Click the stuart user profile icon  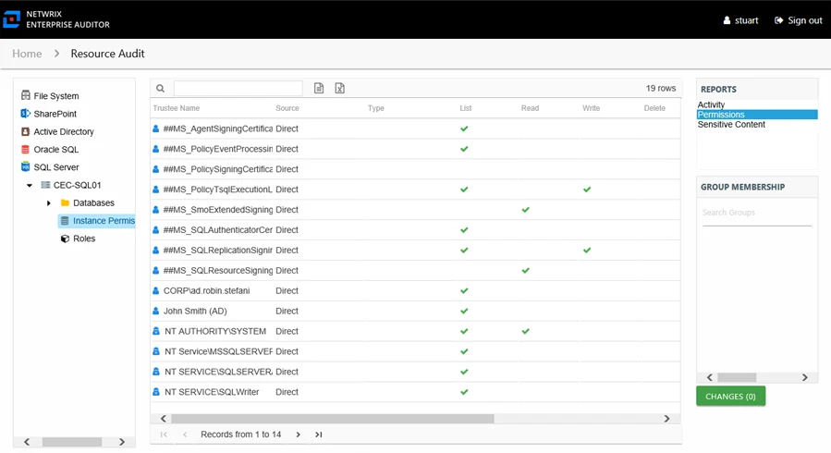727,20
